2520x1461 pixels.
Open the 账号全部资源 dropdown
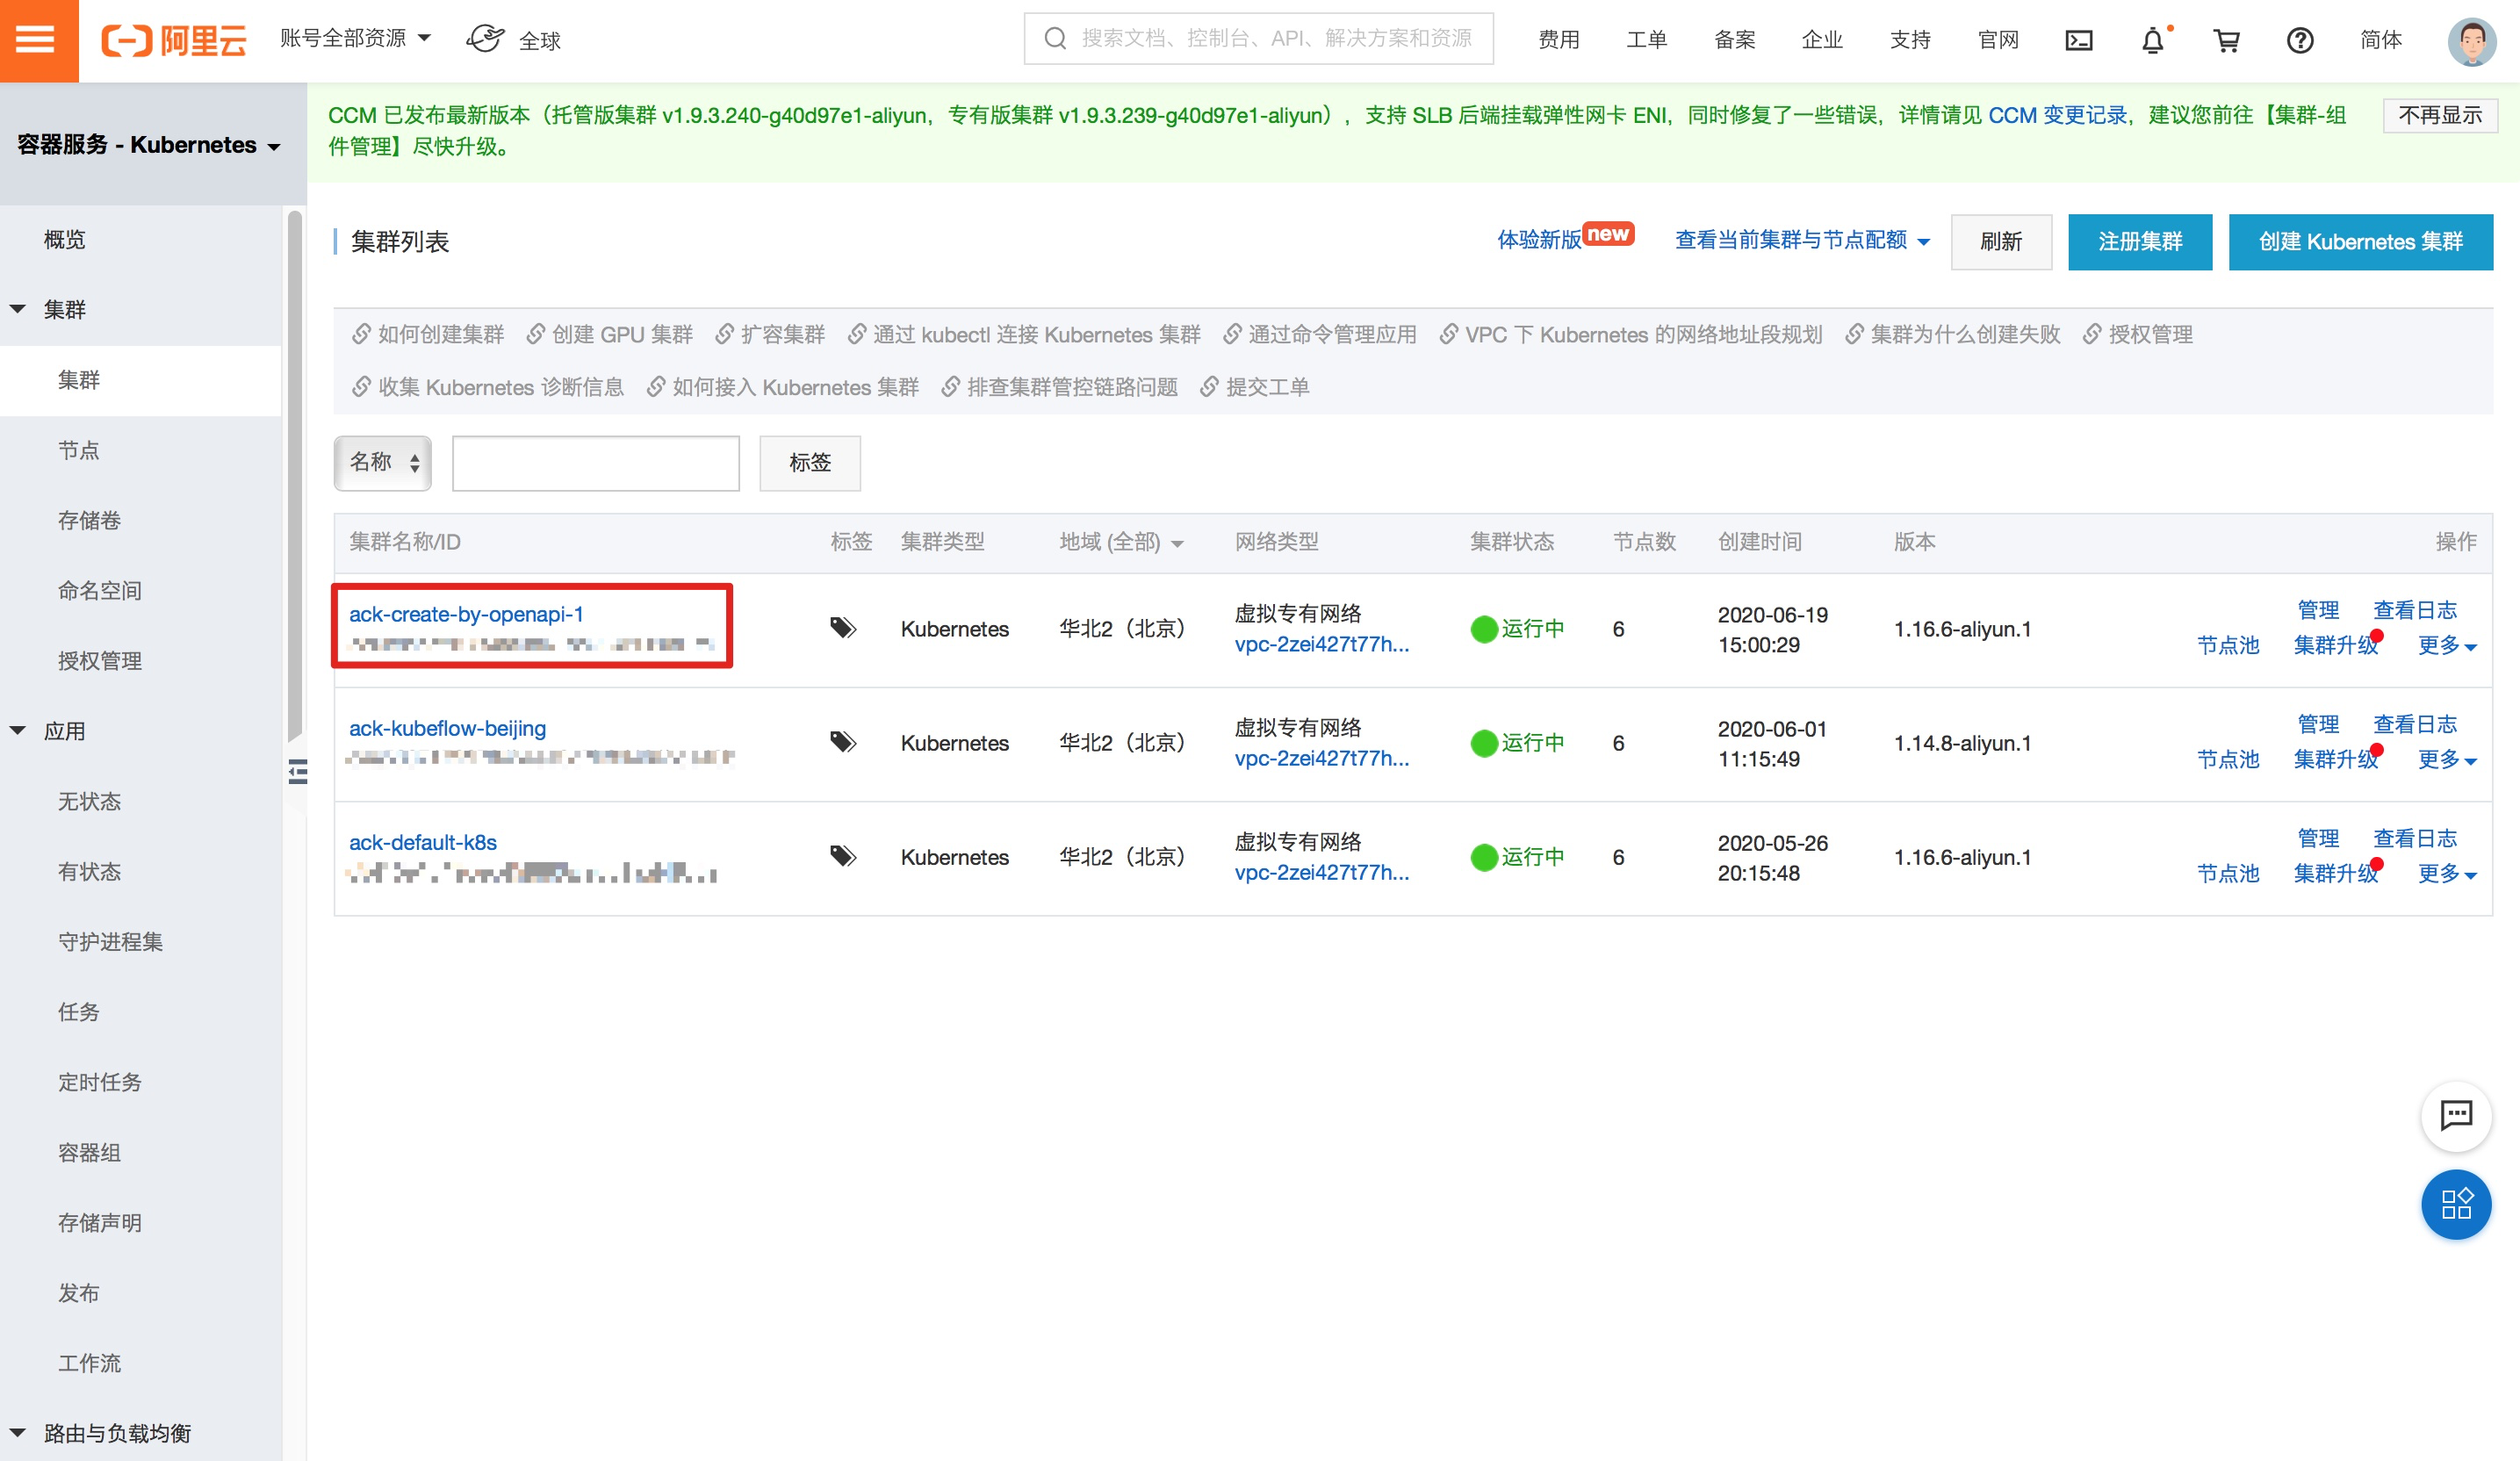355,38
